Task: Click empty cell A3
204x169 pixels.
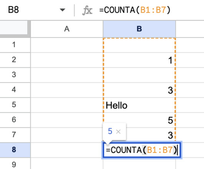Action: [x=67, y=75]
